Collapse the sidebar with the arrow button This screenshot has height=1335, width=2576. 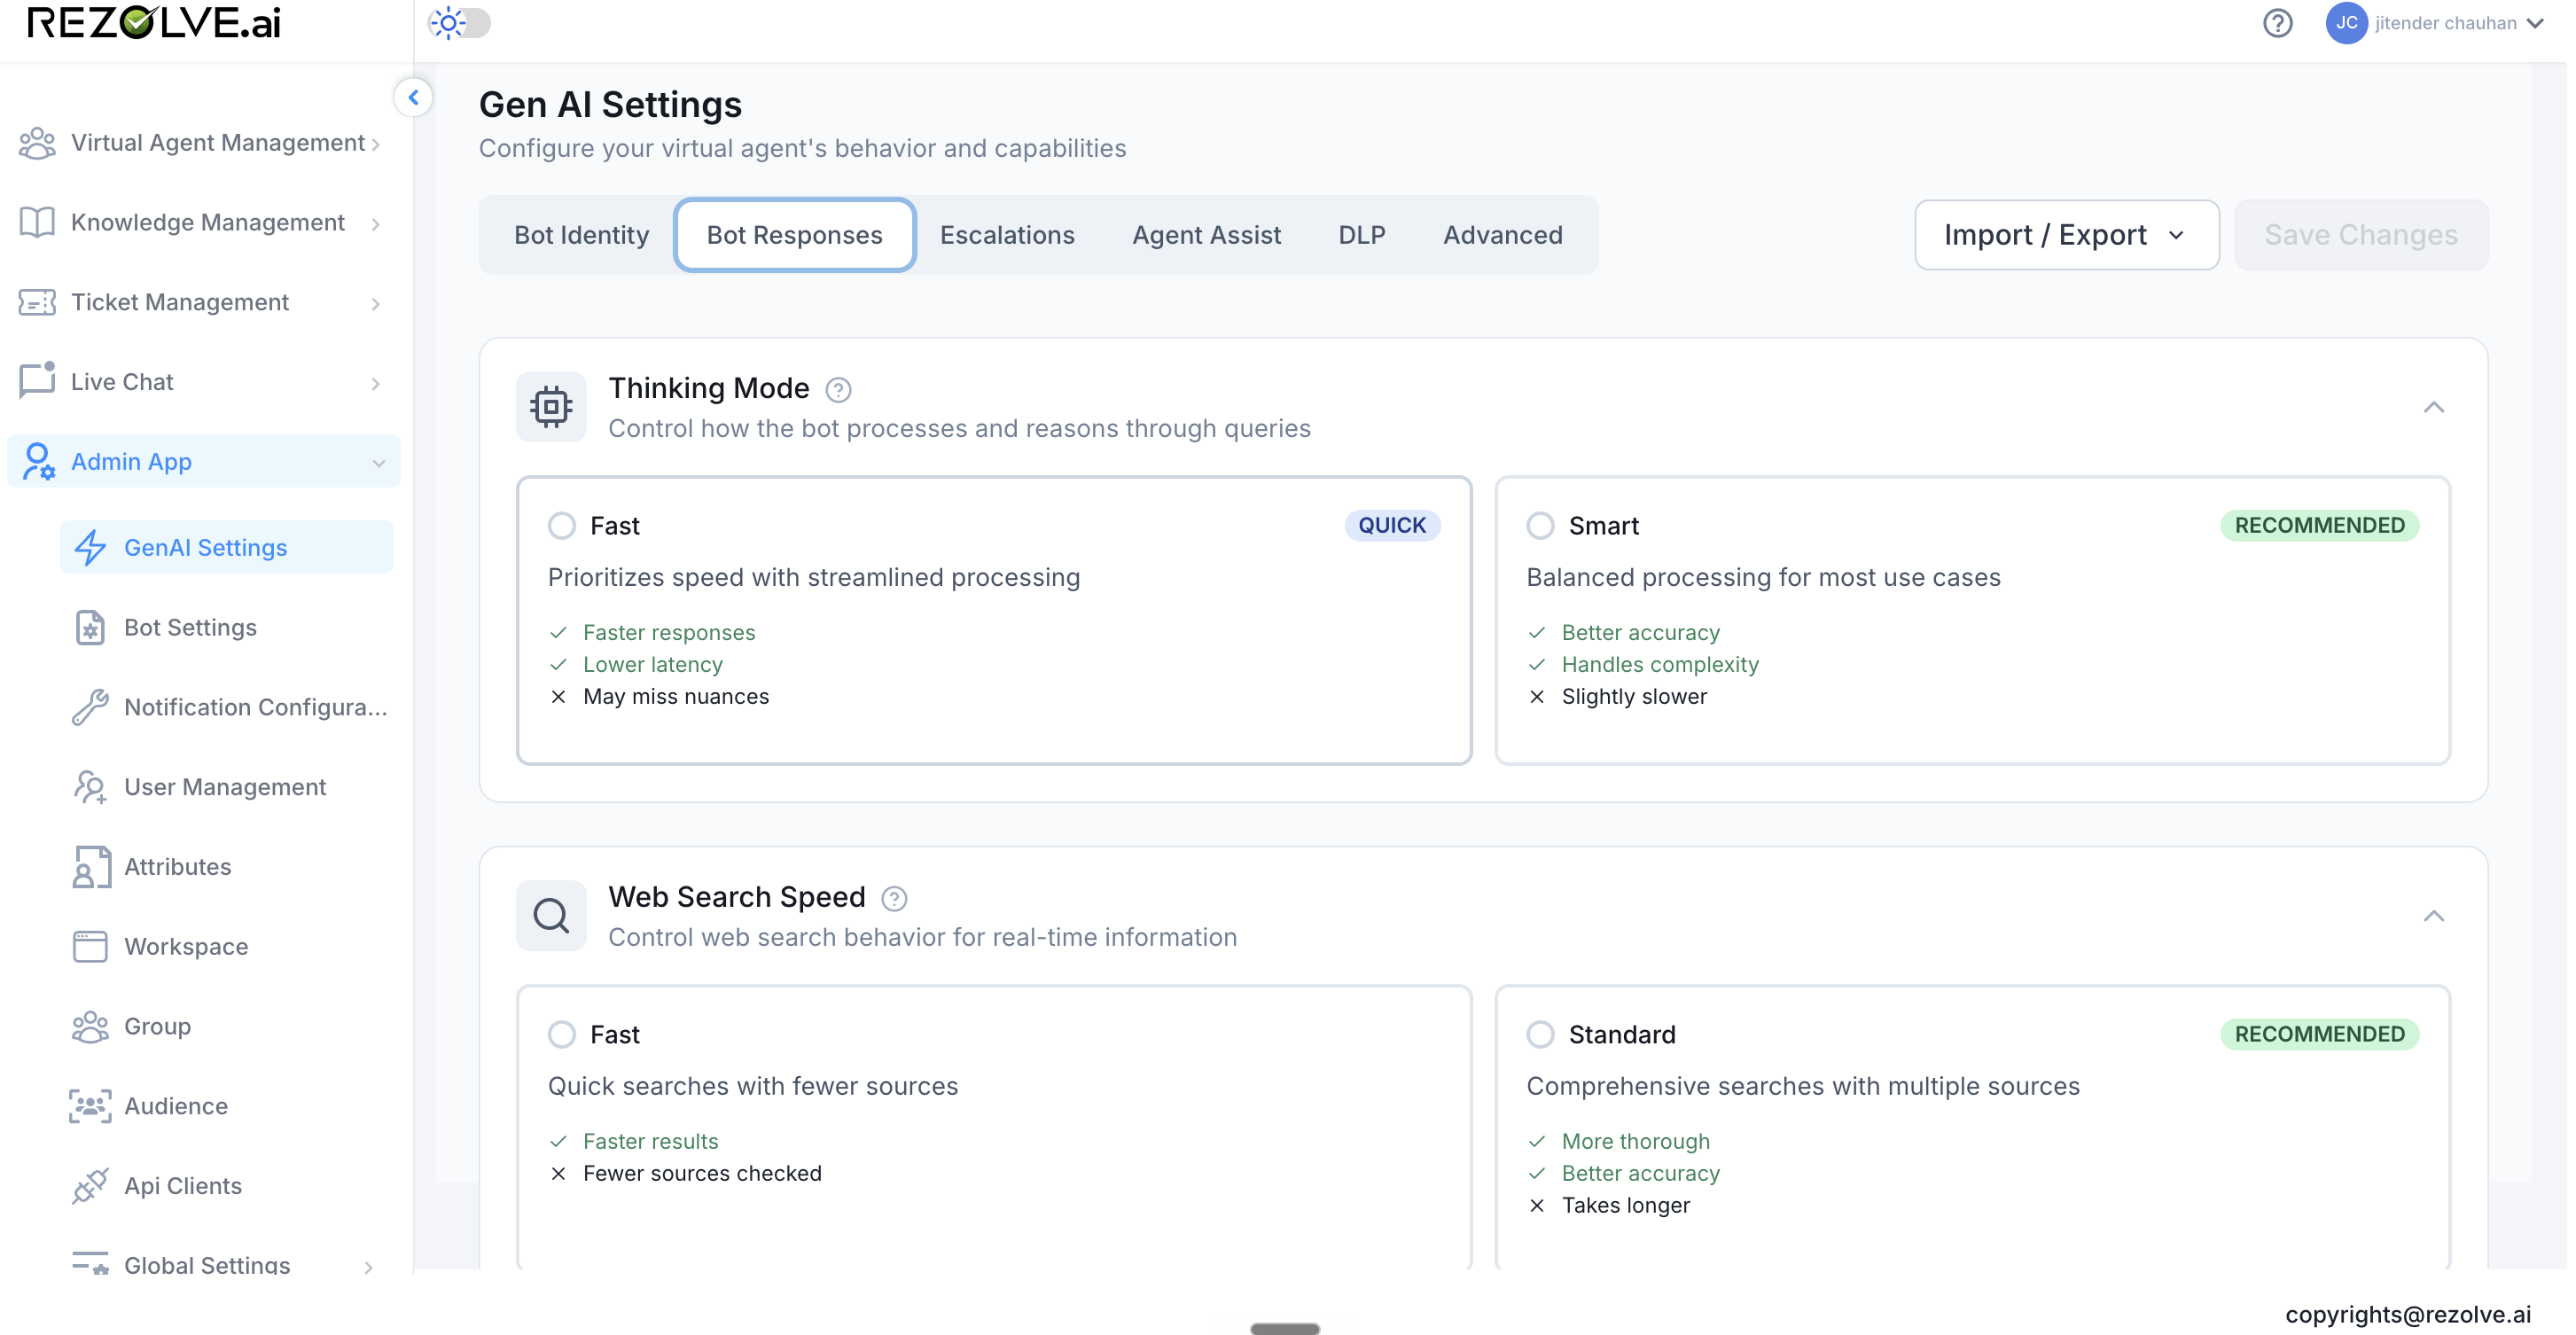click(413, 97)
